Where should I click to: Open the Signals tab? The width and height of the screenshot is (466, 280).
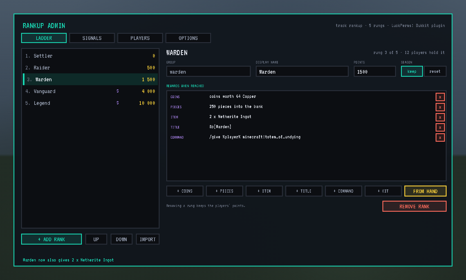tap(92, 38)
